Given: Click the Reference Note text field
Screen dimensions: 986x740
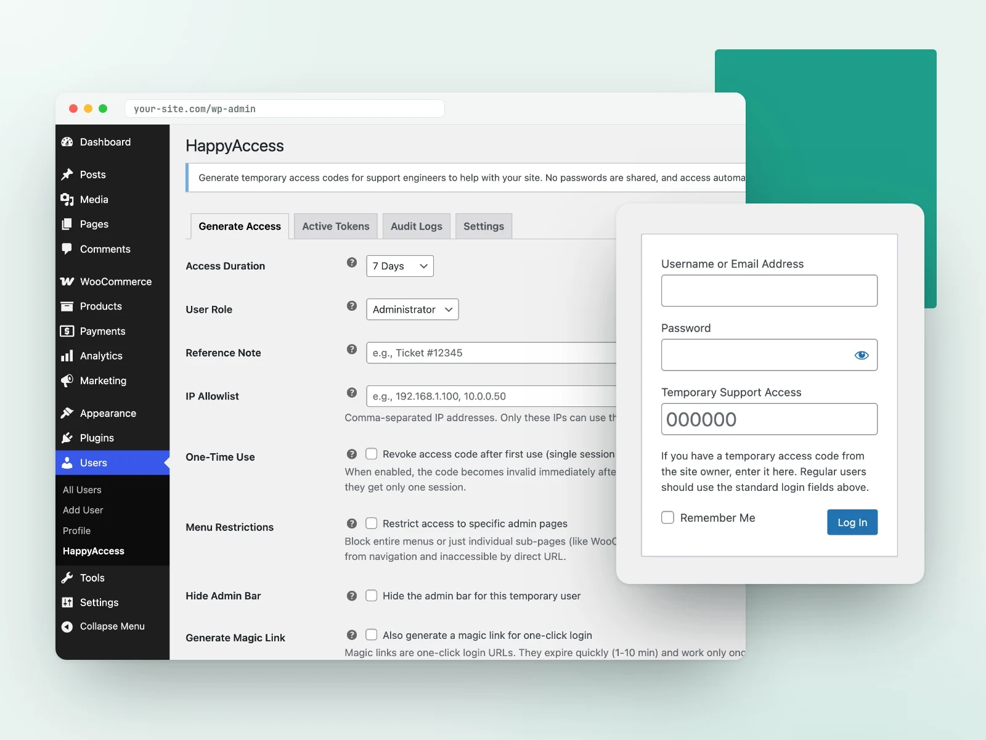Looking at the screenshot, I should (x=492, y=353).
